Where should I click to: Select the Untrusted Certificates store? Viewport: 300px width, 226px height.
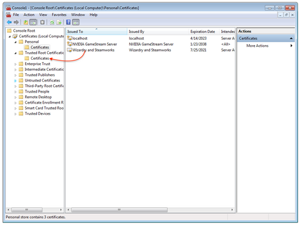pyautogui.click(x=42, y=80)
